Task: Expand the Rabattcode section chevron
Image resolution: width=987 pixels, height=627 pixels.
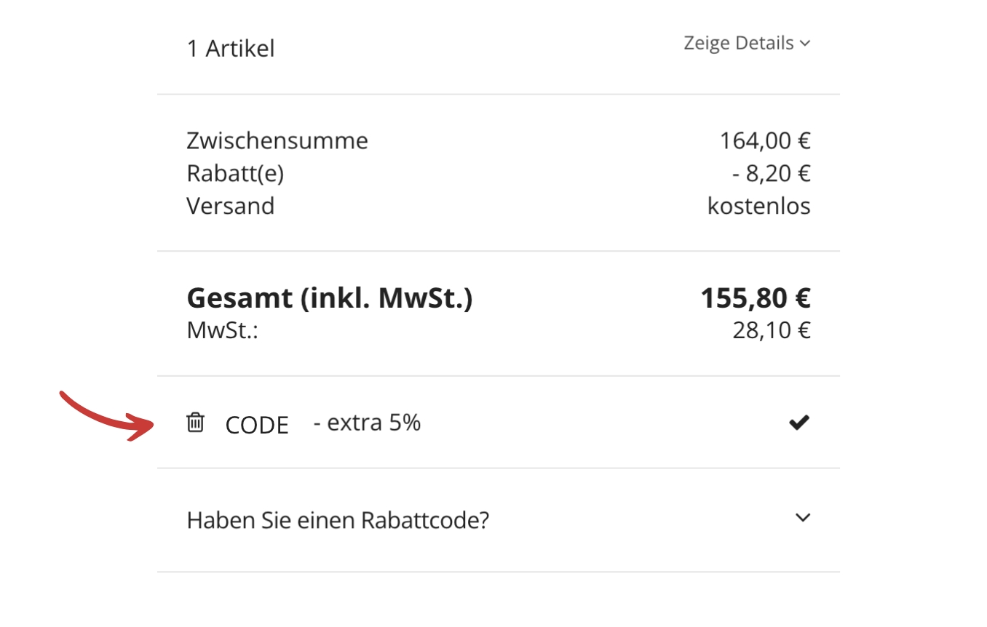Action: tap(802, 518)
